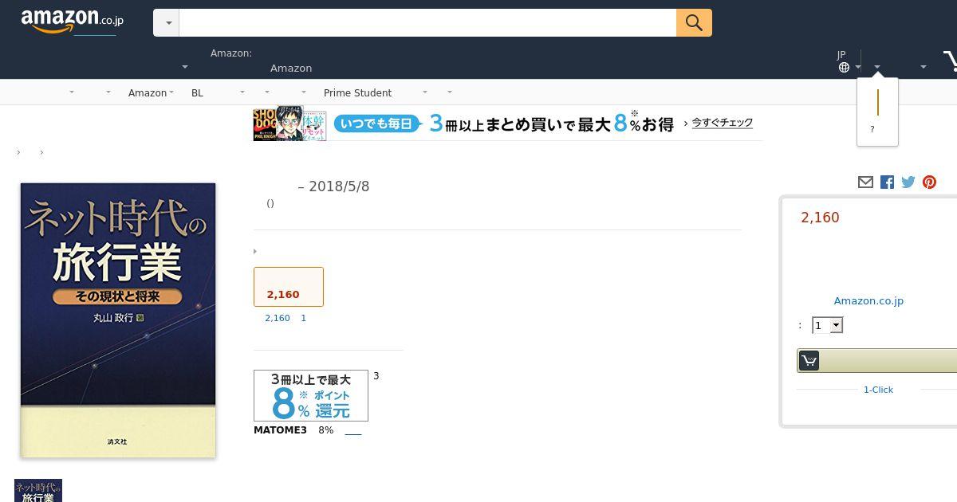The width and height of the screenshot is (957, 502).
Task: Click the blue 2,160 link below the format box
Action: click(278, 318)
